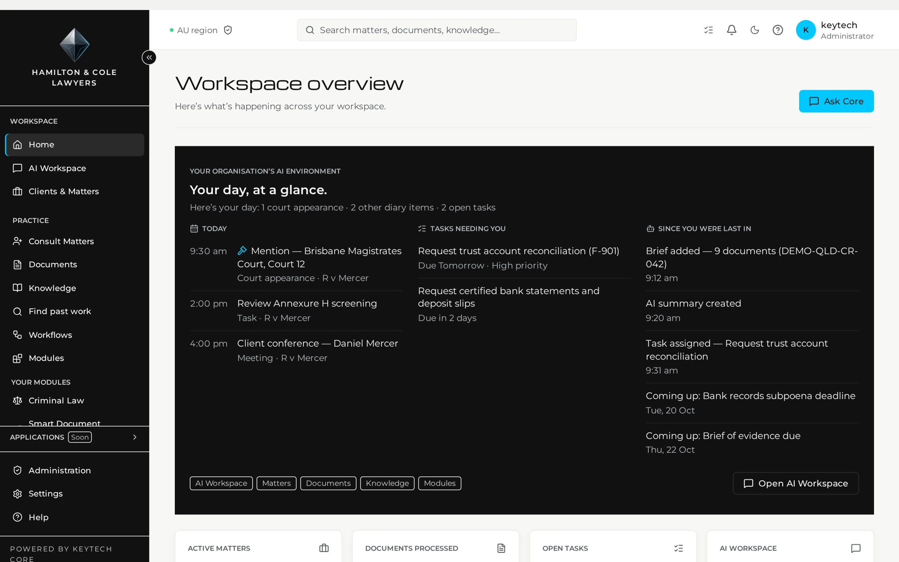Open Brief added — 9 documents entry
Screen dimensions: 899x562
point(752,264)
